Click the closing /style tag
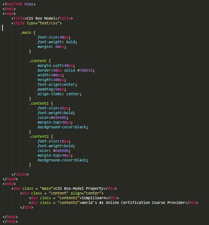 click(x=20, y=174)
